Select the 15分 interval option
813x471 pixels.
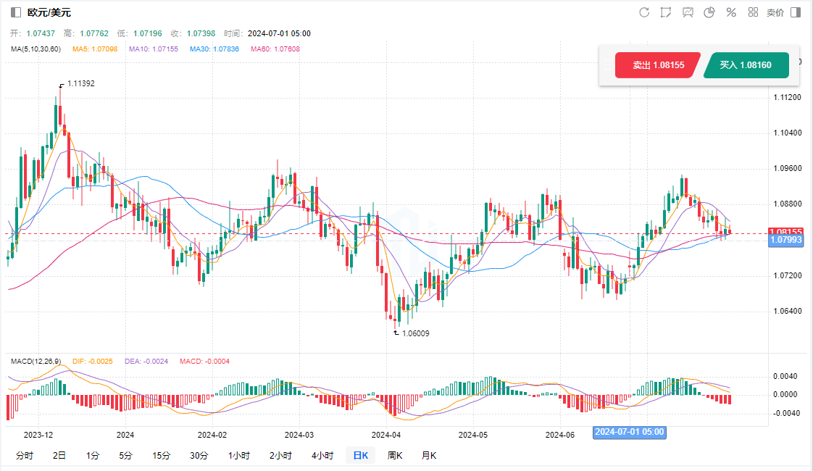click(161, 456)
